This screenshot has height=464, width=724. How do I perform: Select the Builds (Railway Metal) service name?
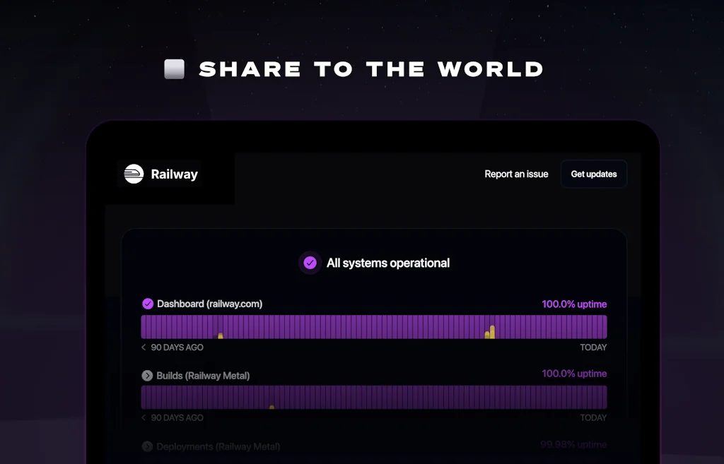(x=203, y=376)
